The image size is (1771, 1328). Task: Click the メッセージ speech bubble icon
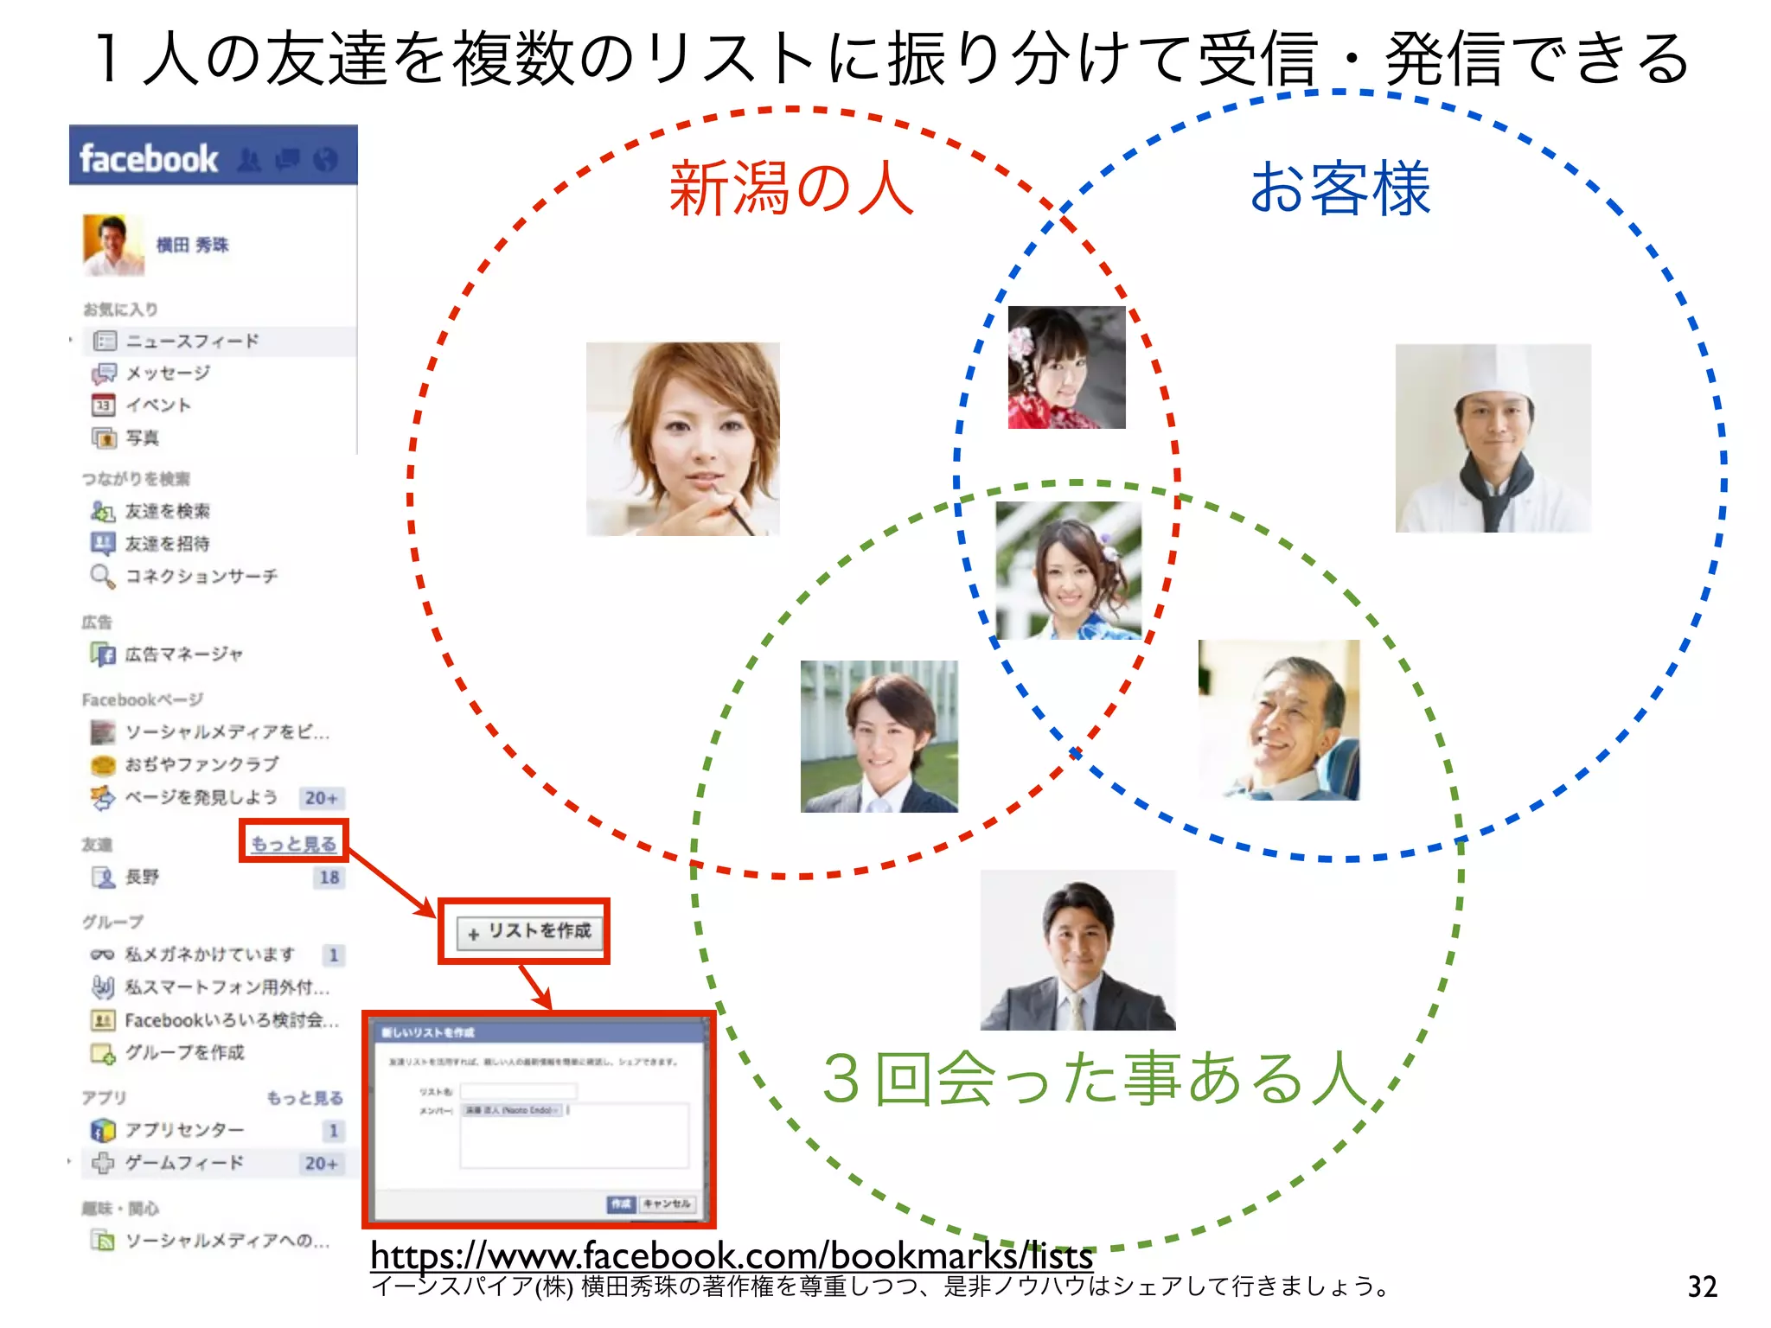click(x=103, y=373)
